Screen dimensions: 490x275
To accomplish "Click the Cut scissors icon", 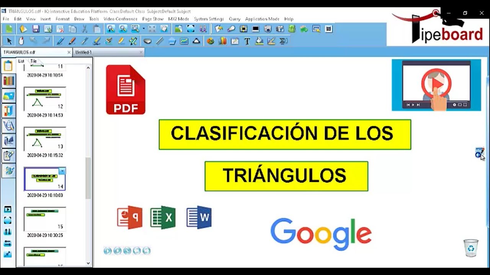I will 85,29.
